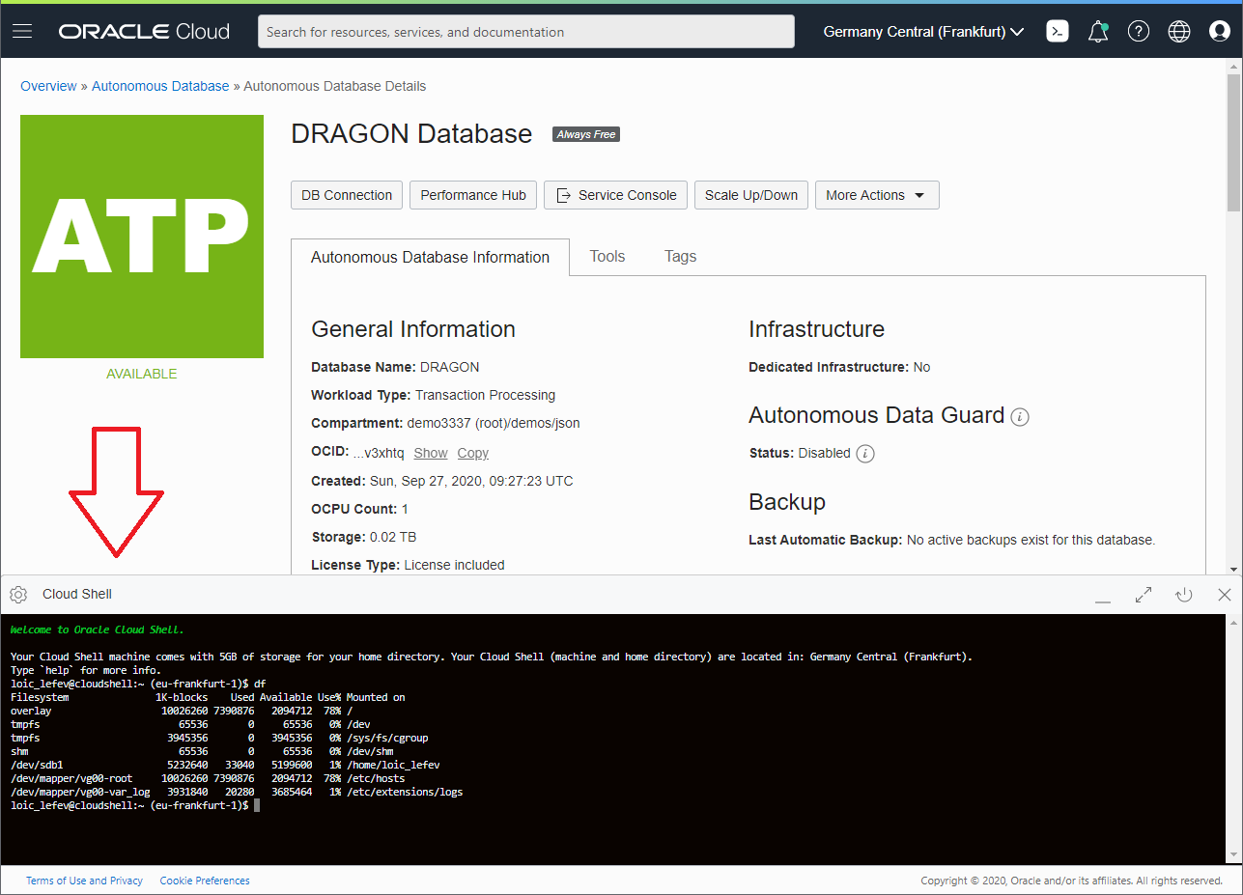Viewport: 1243px width, 895px height.
Task: Focus the resources search field
Action: coord(526,32)
